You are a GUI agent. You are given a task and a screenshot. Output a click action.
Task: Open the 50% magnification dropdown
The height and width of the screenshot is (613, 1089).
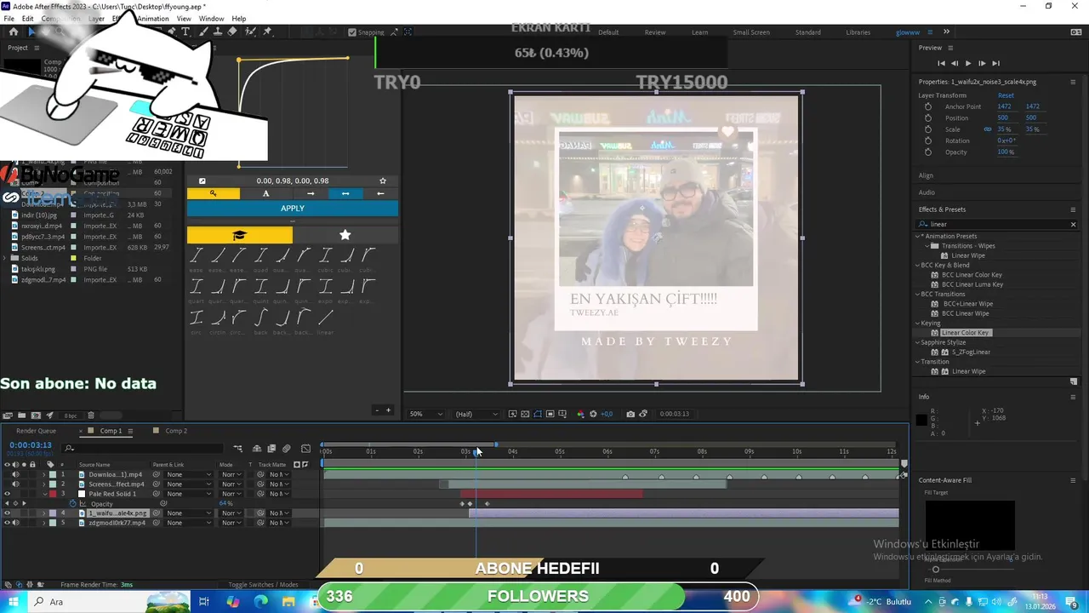pyautogui.click(x=425, y=414)
